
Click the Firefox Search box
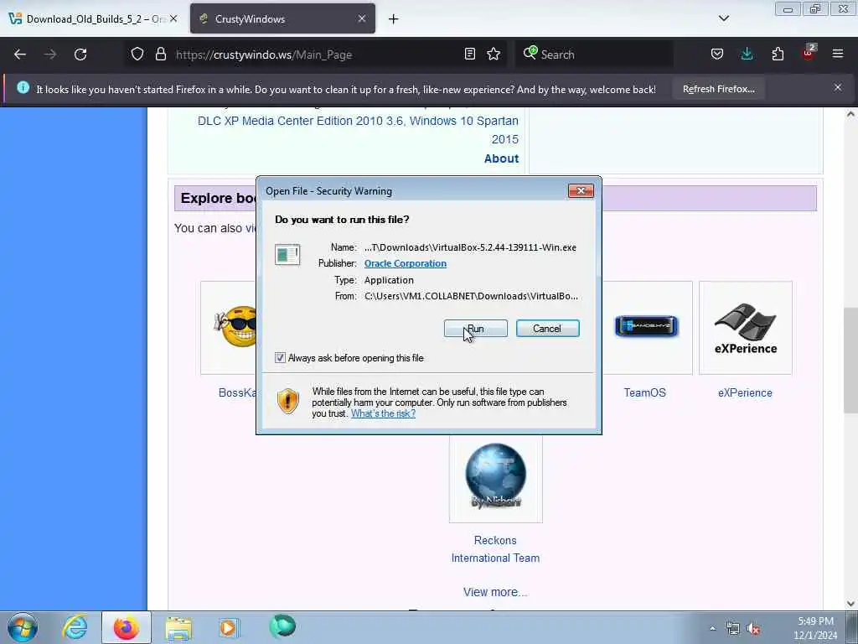[x=595, y=55]
